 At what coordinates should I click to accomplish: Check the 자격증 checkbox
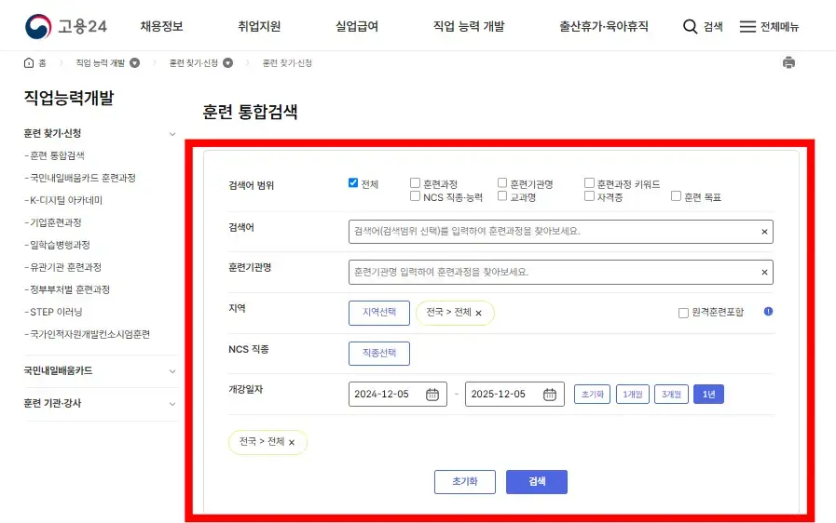coord(589,196)
